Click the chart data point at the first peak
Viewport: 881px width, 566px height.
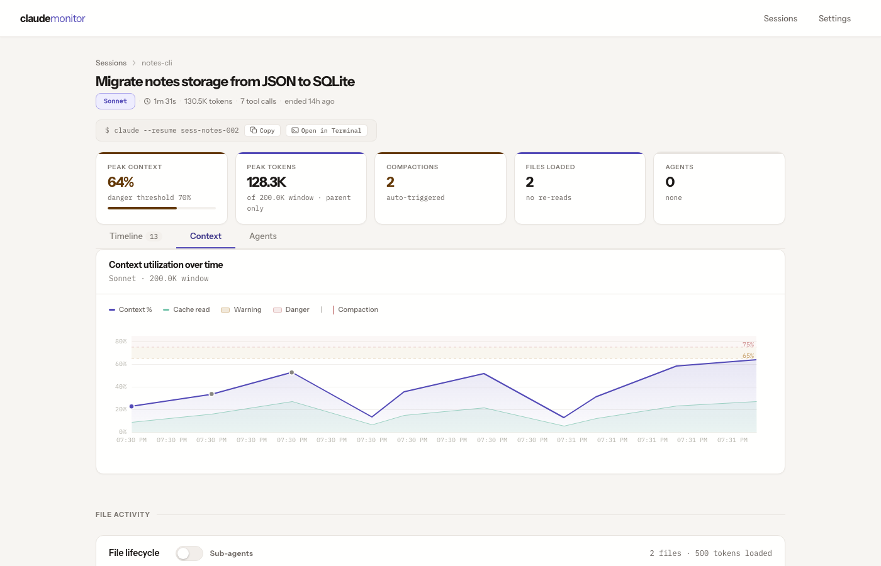point(291,373)
